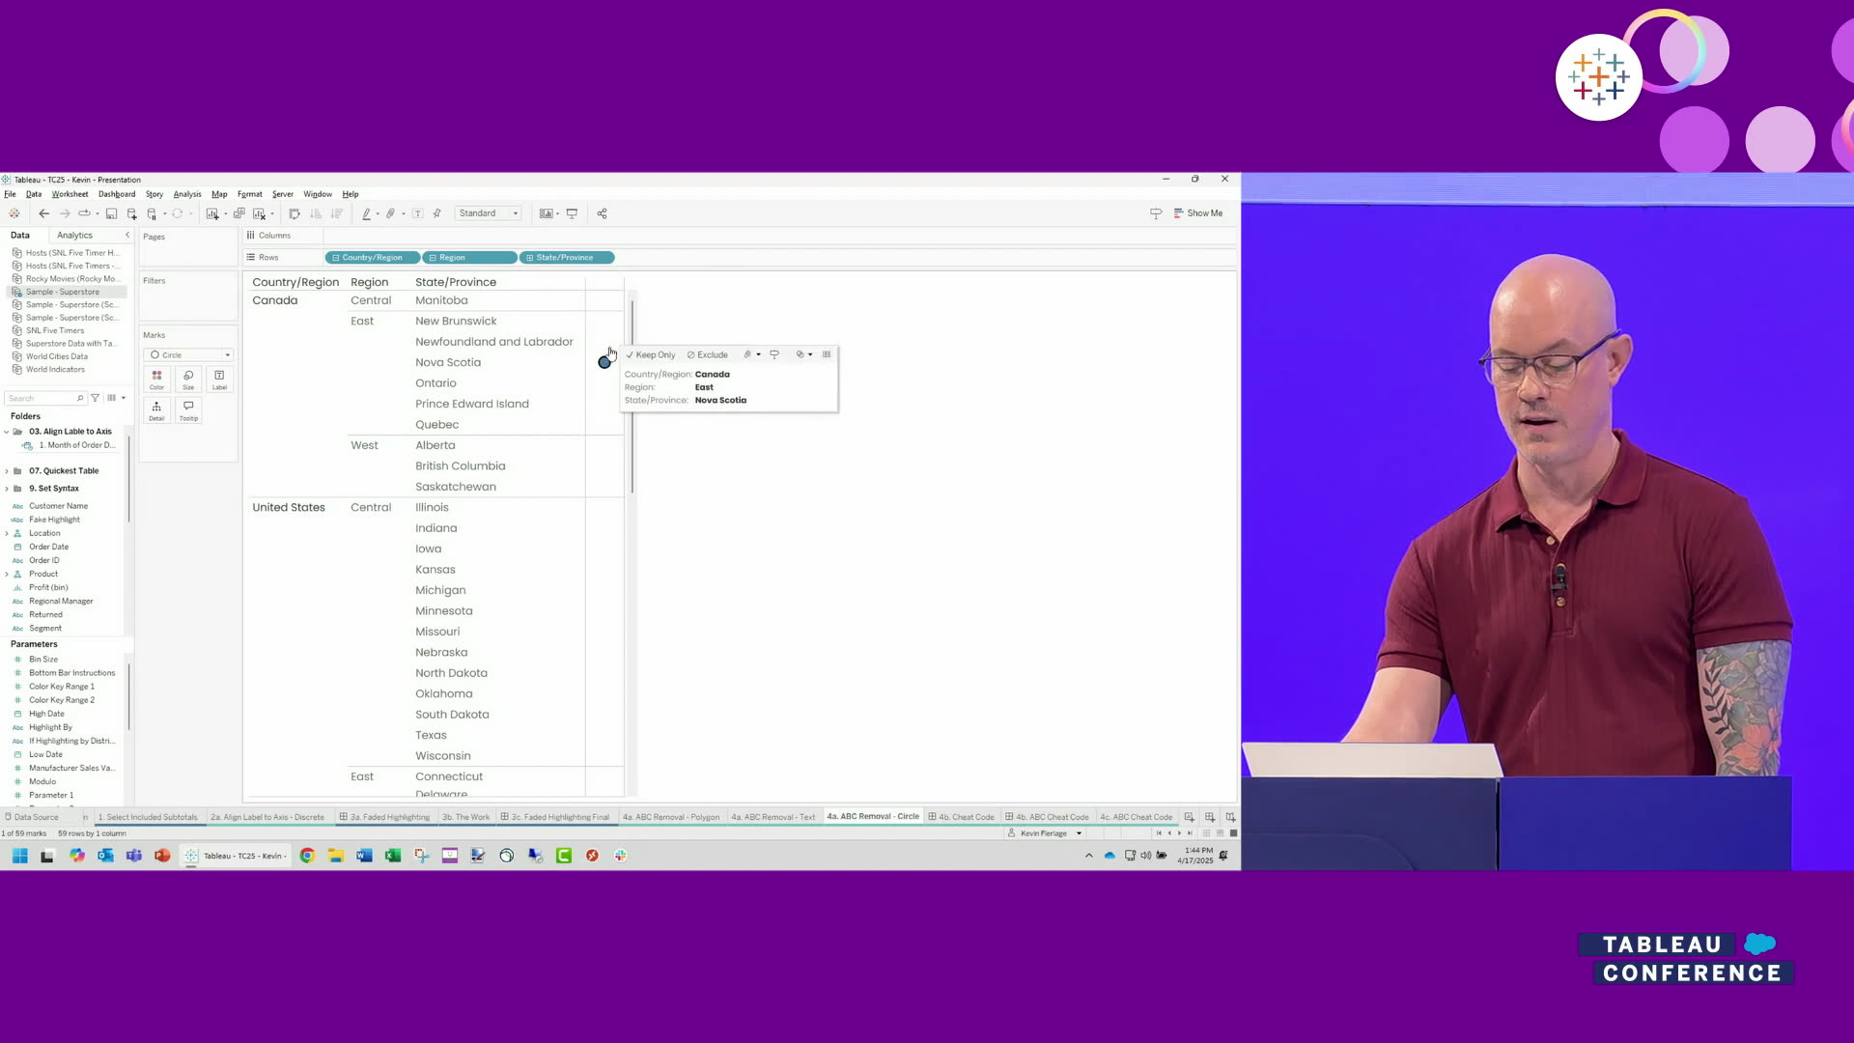
Task: Click the Save toolbar icon
Action: (x=111, y=213)
